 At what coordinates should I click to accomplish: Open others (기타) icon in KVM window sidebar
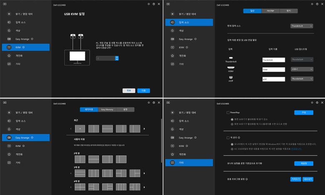tap(9, 64)
